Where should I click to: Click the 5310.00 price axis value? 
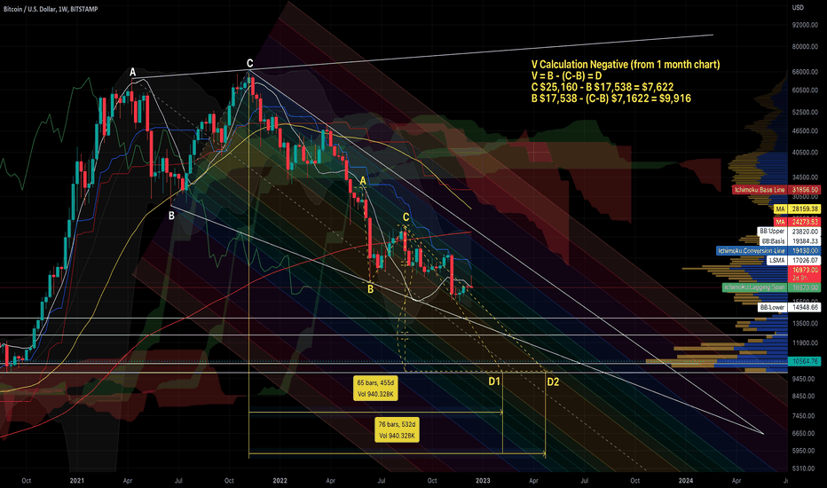click(x=803, y=468)
